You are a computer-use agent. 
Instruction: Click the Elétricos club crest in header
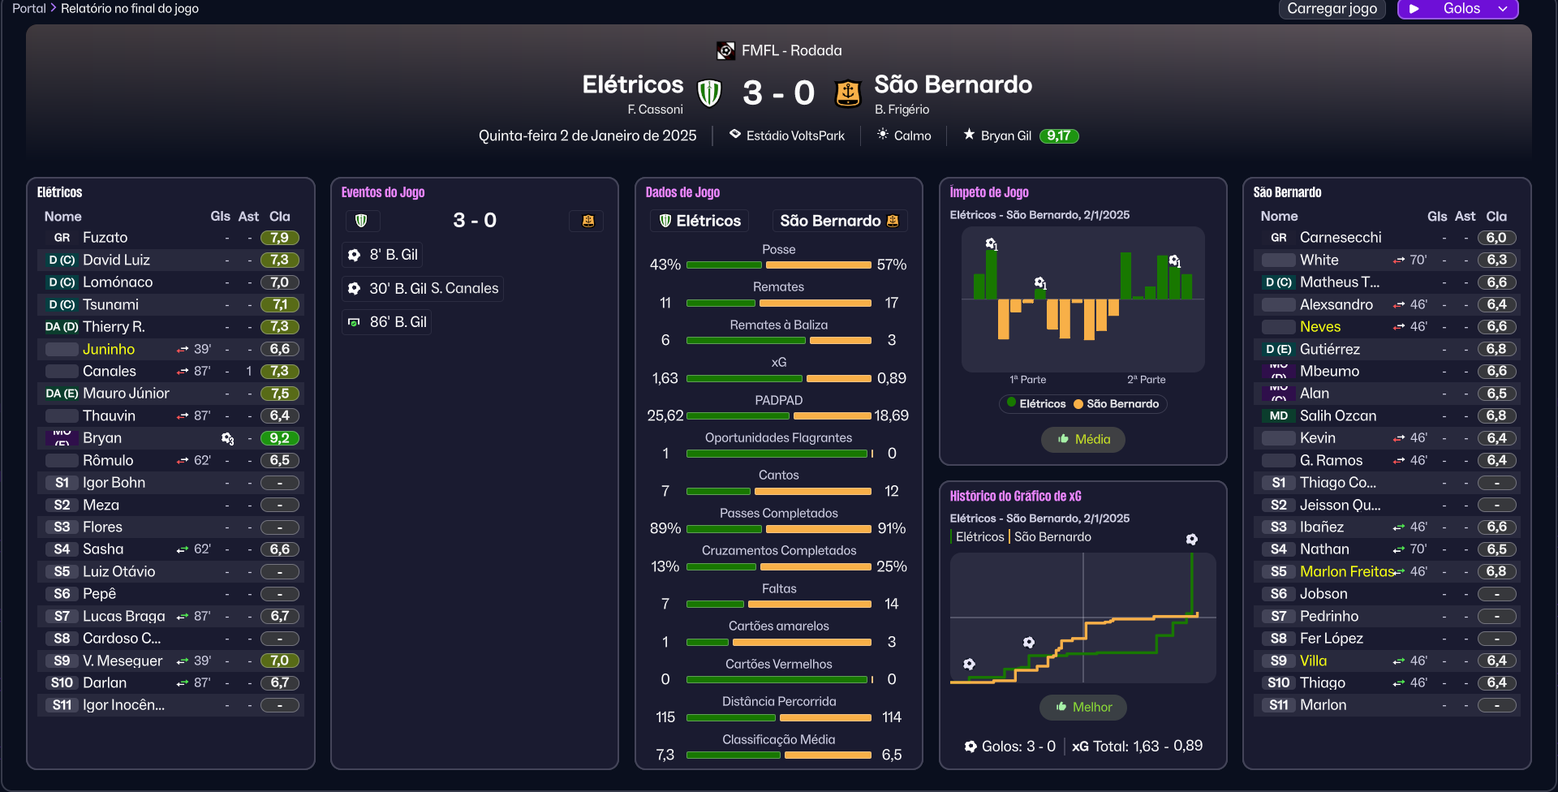pyautogui.click(x=709, y=93)
